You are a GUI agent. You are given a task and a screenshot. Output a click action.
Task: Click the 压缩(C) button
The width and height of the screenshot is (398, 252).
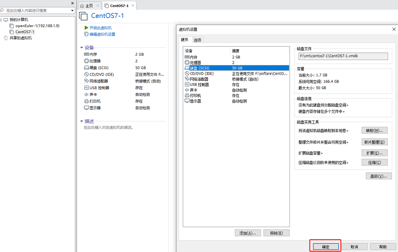coord(374,162)
